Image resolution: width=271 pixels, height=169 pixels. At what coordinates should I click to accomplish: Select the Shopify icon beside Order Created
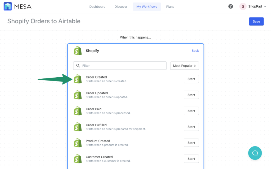click(x=78, y=79)
